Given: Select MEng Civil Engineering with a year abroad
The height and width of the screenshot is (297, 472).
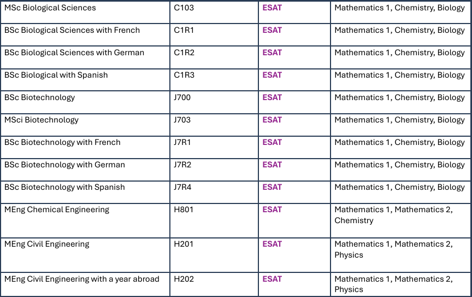Looking at the screenshot, I should [x=81, y=279].
